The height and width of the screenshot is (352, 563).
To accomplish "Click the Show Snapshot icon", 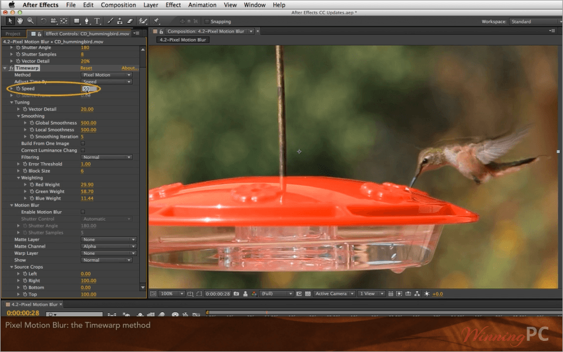I will pos(245,293).
